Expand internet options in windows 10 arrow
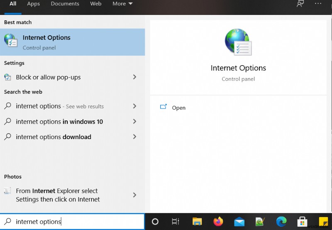This screenshot has width=332, height=230. [134, 122]
